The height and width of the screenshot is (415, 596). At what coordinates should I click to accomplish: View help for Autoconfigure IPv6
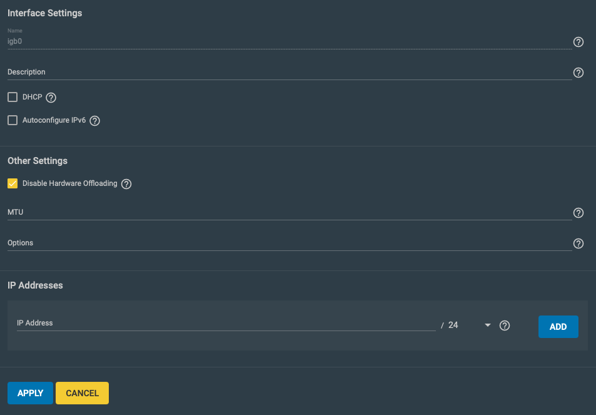point(94,121)
